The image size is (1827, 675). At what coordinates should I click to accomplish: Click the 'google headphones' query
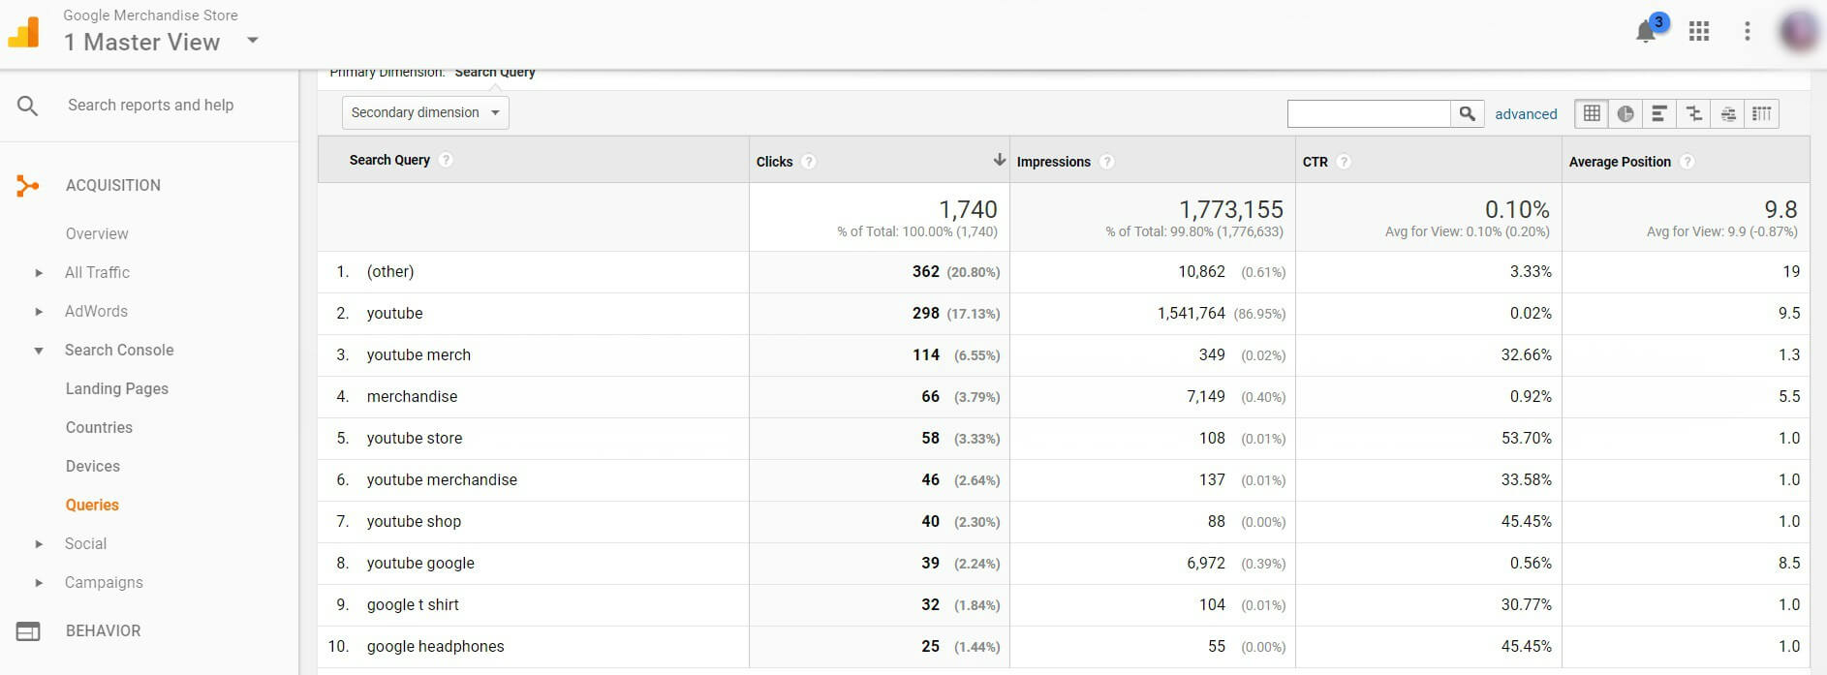435,646
